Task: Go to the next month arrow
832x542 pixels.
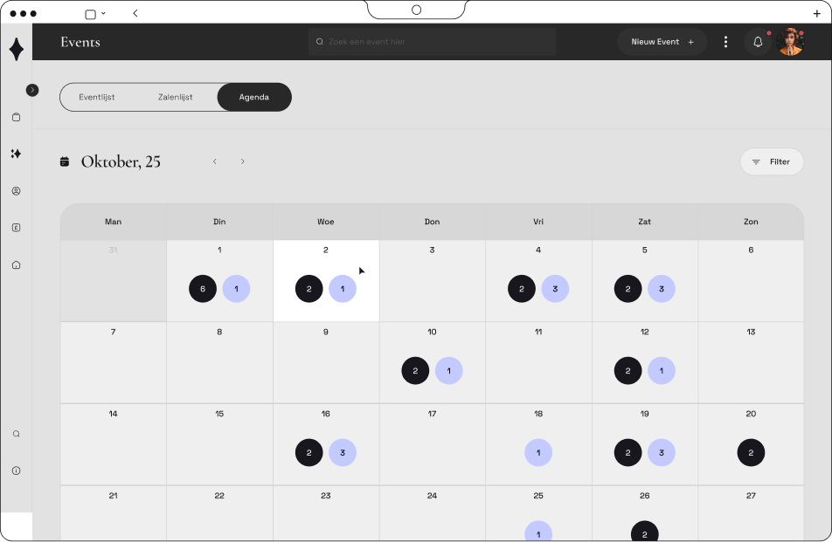Action: (x=242, y=161)
